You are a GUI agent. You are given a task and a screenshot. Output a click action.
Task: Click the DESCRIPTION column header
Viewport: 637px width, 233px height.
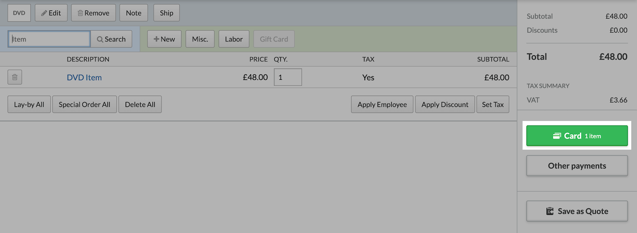pos(88,59)
